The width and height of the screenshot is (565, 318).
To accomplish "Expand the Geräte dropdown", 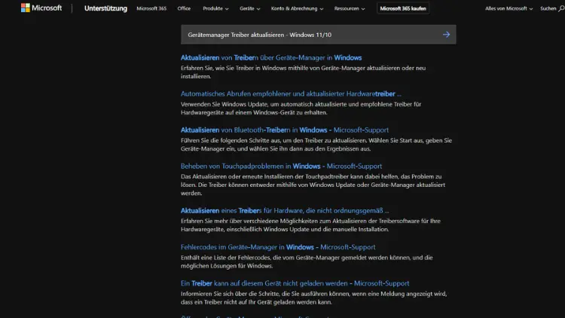I will [x=249, y=8].
